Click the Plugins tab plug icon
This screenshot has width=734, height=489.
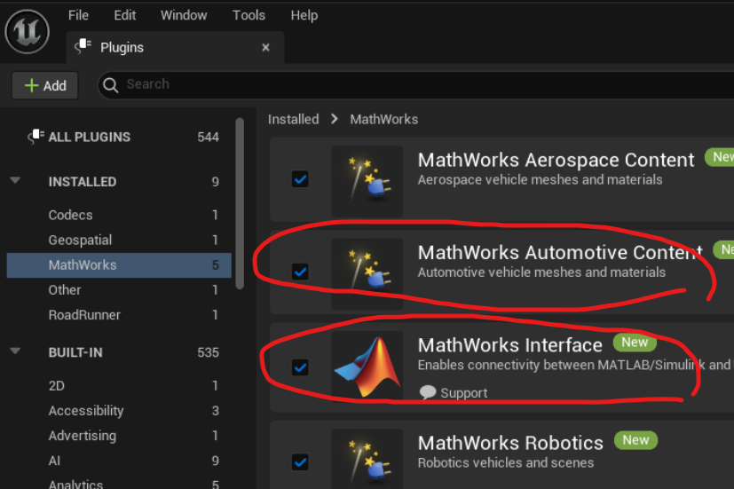83,47
